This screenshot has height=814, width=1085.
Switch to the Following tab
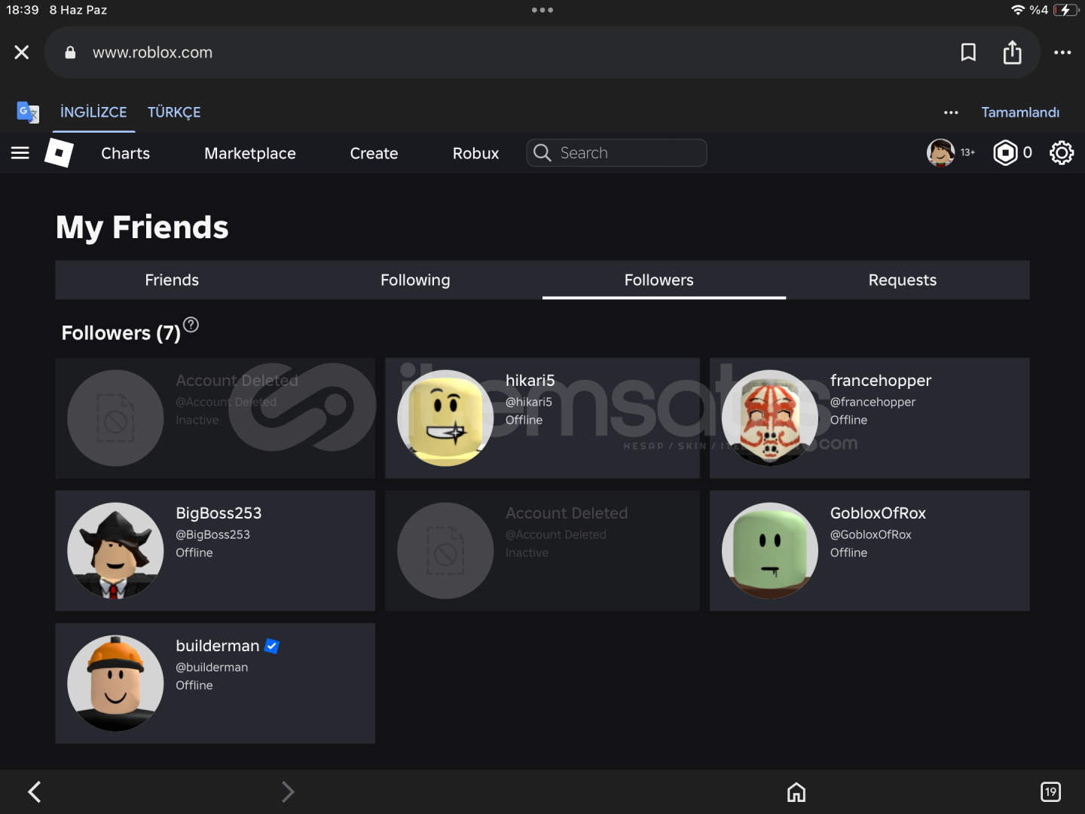point(415,280)
